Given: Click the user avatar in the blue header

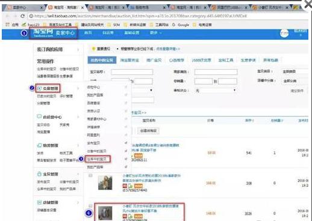Looking at the screenshot, I should (284, 33).
